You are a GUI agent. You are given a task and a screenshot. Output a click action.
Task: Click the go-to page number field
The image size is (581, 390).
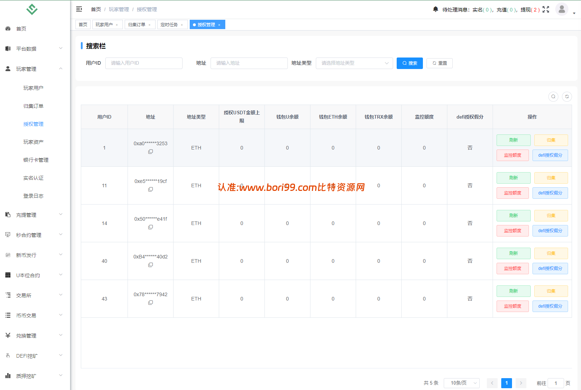click(556, 383)
